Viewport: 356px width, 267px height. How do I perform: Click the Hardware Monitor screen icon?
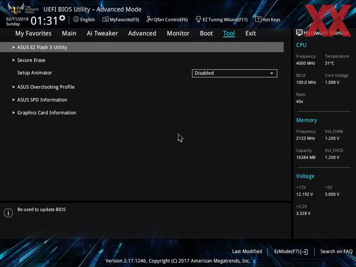pos(299,33)
